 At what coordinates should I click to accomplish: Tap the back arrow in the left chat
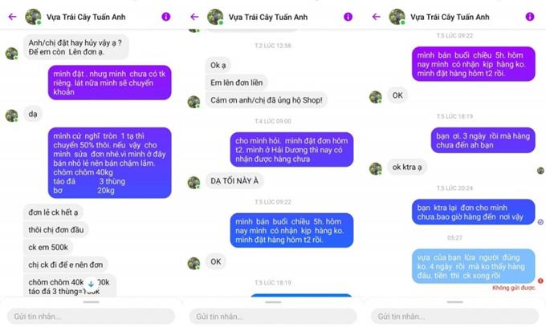tap(12, 17)
